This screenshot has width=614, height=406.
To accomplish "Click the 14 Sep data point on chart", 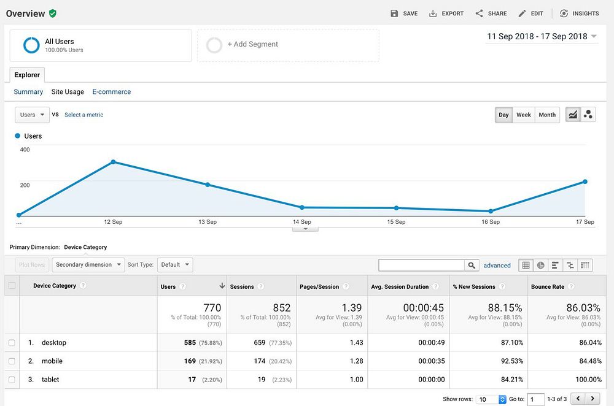I will click(302, 207).
